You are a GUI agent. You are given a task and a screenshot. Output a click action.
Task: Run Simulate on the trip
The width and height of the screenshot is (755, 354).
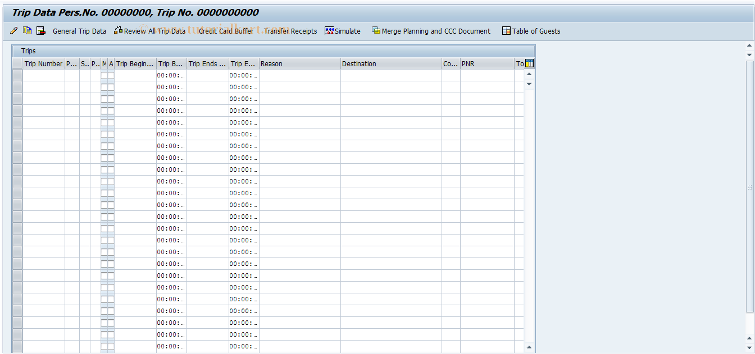coord(343,31)
